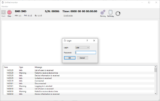Select the 'Disconnected' log message
The width and height of the screenshot is (160, 101).
40,84
